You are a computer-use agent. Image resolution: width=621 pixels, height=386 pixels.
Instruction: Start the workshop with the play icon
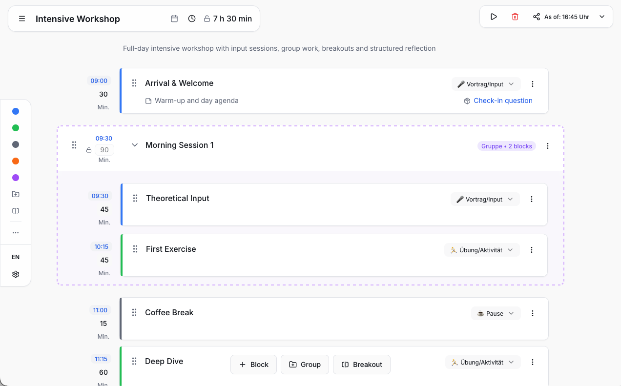click(x=494, y=17)
